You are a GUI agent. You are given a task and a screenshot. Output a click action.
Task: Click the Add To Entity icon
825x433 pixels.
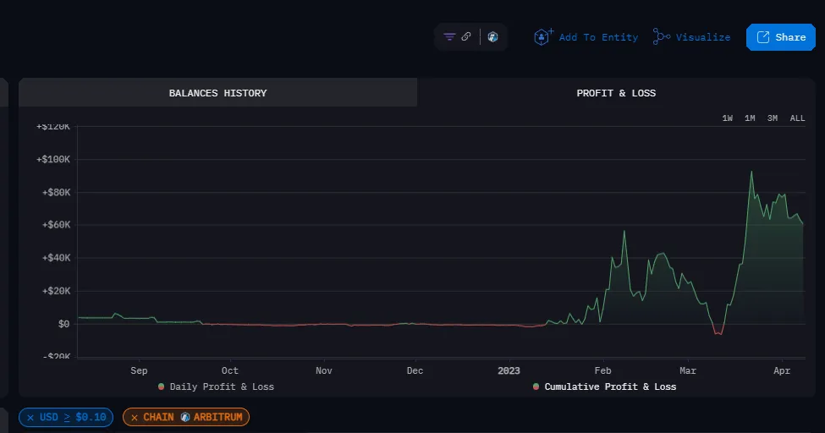(x=543, y=37)
